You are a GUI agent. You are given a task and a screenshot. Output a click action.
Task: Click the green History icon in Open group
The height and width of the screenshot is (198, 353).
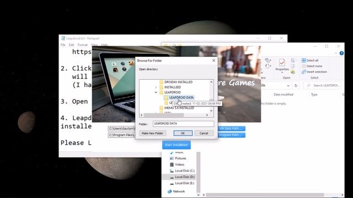[293, 72]
